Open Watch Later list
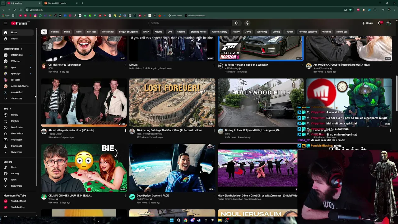This screenshot has height=224, width=398. [17, 127]
